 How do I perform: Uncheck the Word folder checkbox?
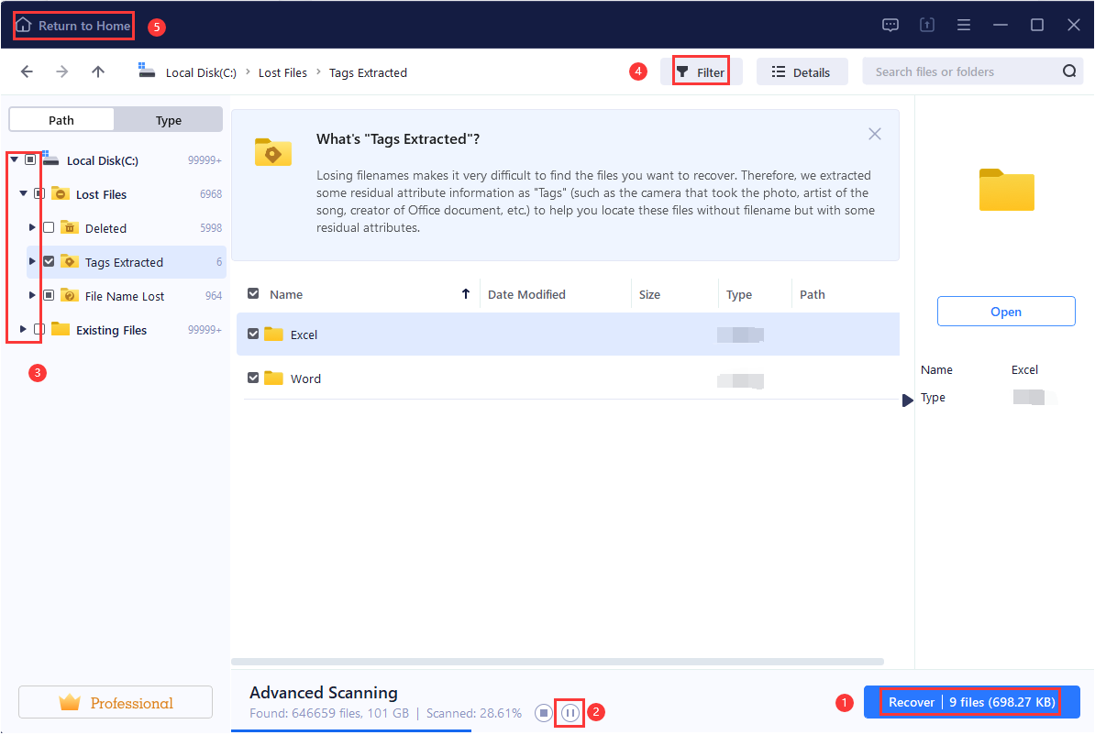253,378
